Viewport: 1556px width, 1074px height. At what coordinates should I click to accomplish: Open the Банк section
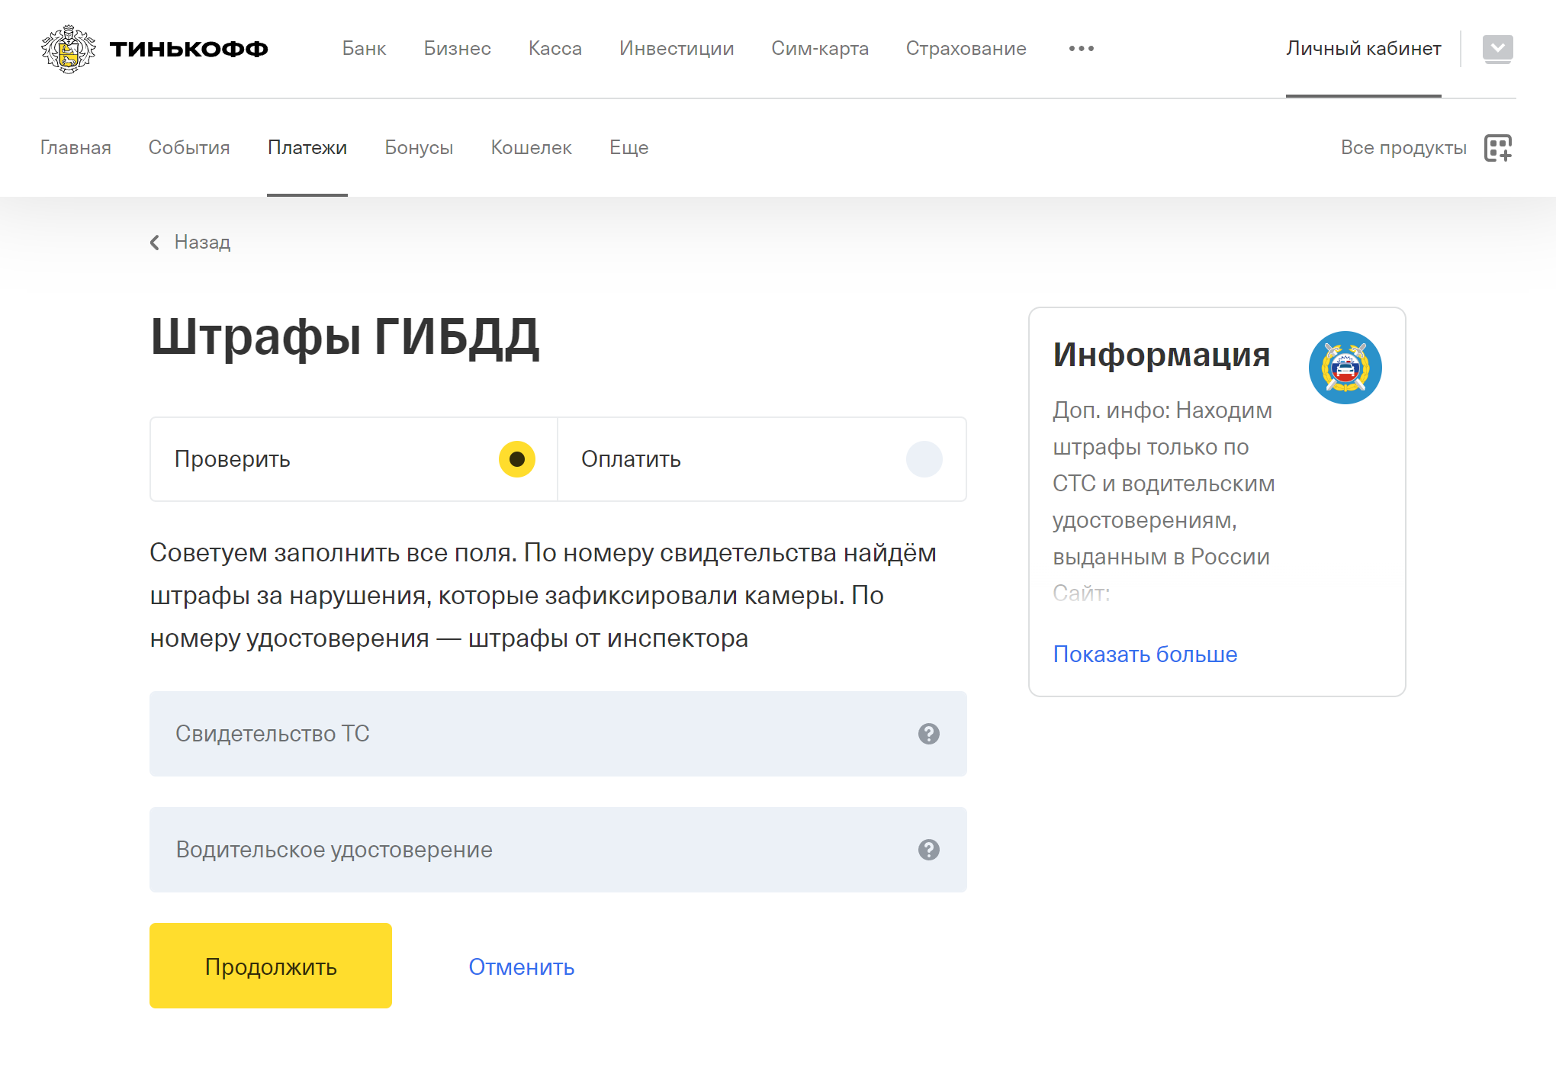click(x=364, y=49)
